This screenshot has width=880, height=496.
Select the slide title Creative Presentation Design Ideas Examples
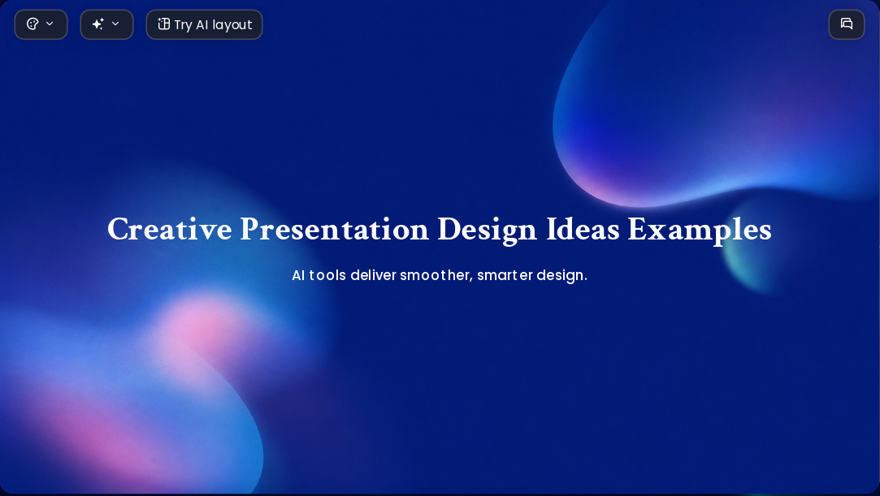tap(440, 229)
